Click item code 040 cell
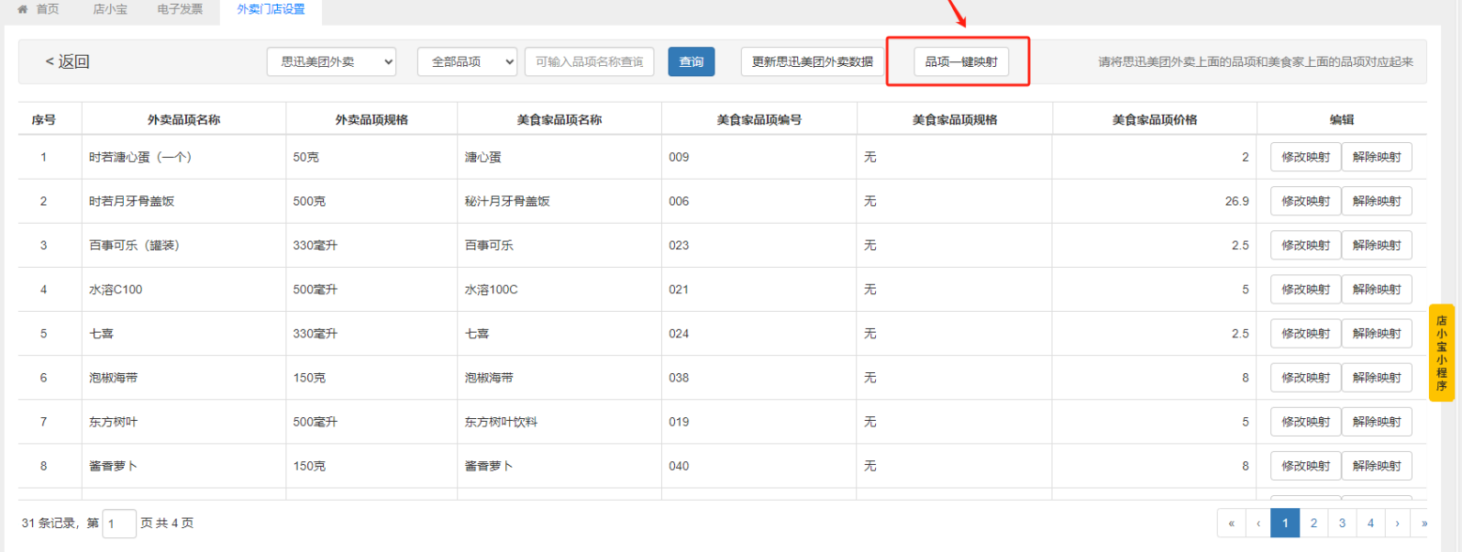The width and height of the screenshot is (1462, 552). pyautogui.click(x=759, y=466)
